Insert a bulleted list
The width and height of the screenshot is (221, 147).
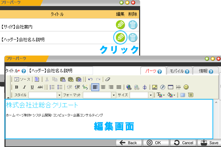pyautogui.click(x=60, y=87)
